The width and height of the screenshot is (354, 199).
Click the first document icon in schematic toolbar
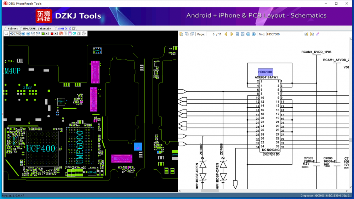click(x=181, y=34)
